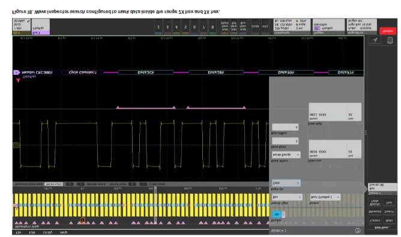Screen dimensions: 401x237
Task: Toggle the search Display On switch
Action: (x=279, y=214)
